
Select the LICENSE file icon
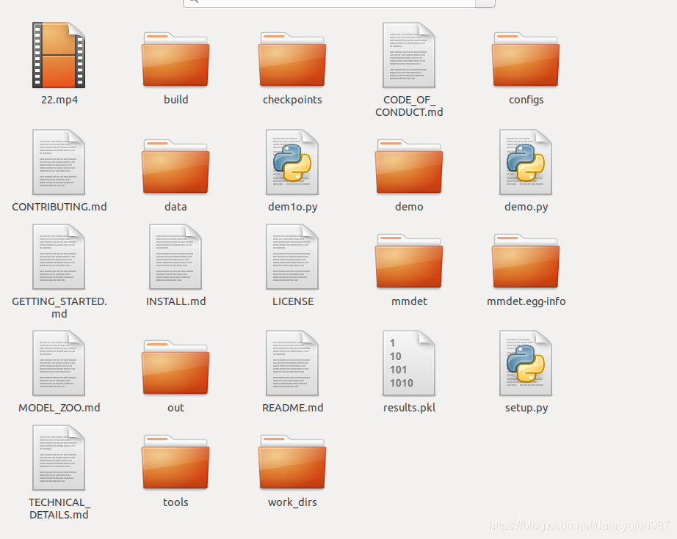tap(292, 257)
